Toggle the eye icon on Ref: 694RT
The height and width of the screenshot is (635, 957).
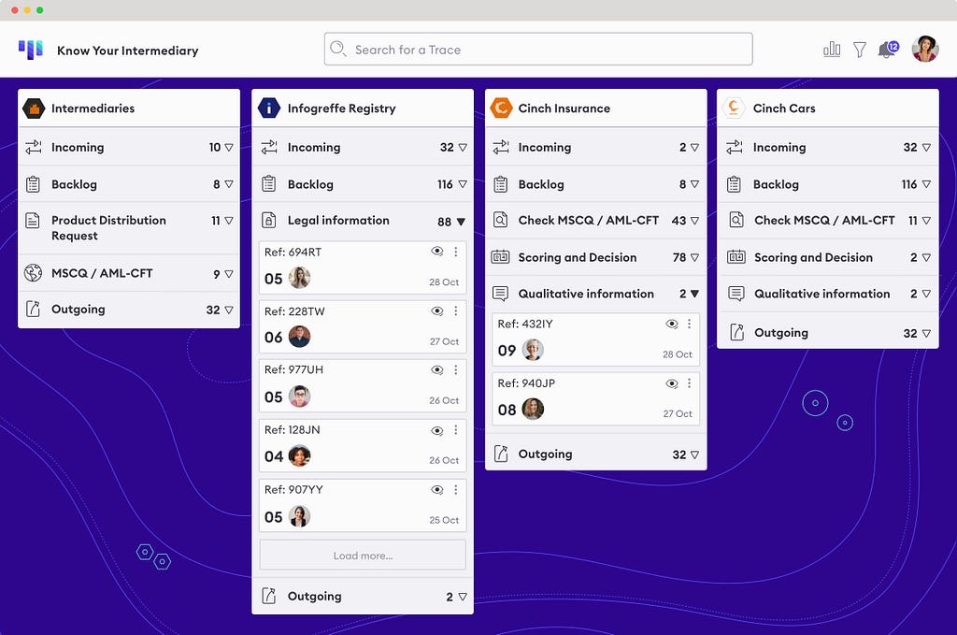[437, 252]
